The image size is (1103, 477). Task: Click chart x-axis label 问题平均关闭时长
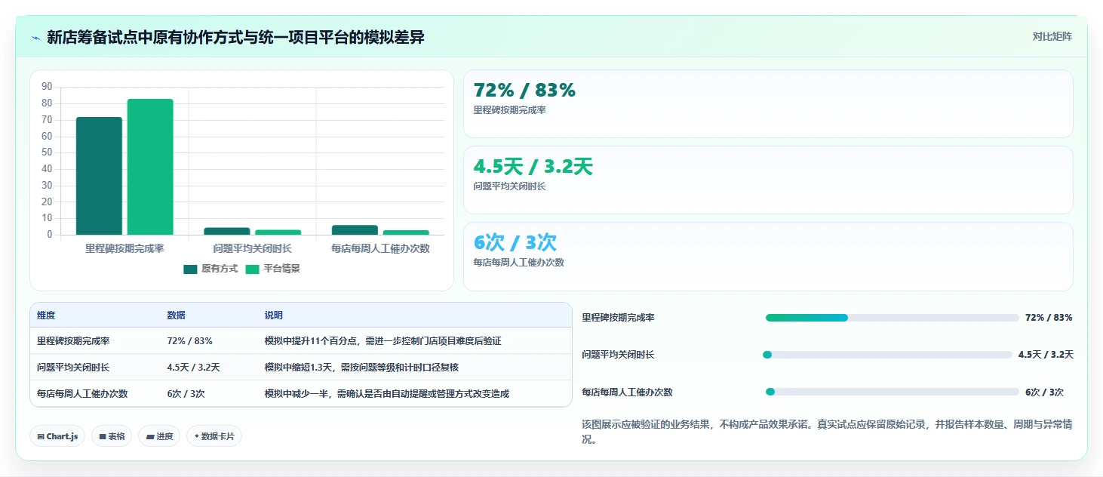[x=252, y=248]
